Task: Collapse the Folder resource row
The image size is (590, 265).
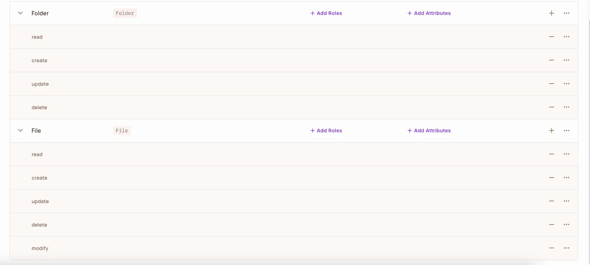Action: pyautogui.click(x=21, y=13)
